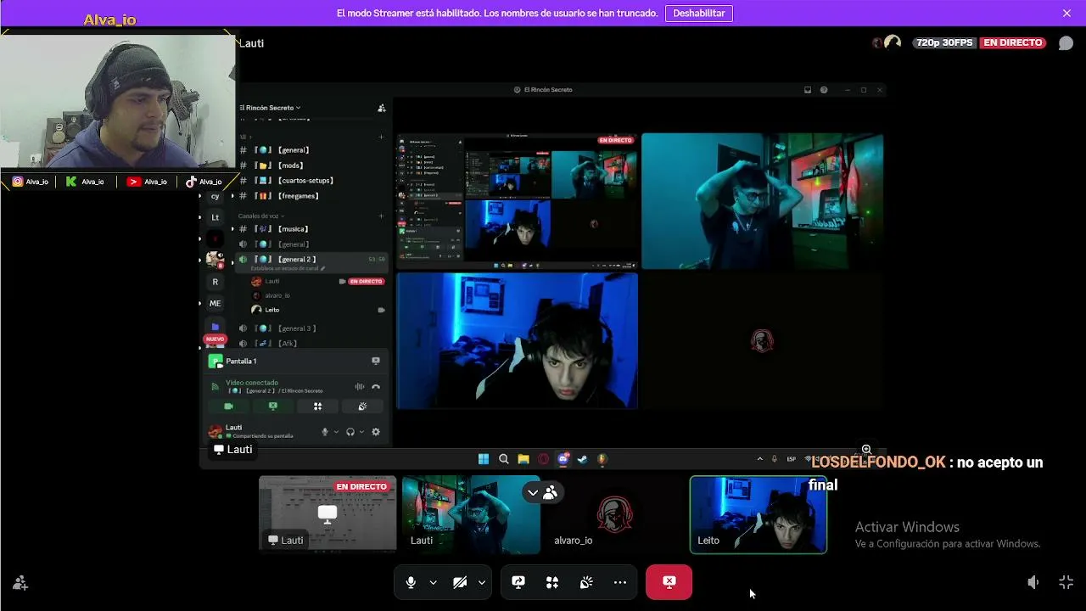Screen dimensions: 1086x611
Task: Click the green screen share button in the voice panel
Action: coord(273,406)
